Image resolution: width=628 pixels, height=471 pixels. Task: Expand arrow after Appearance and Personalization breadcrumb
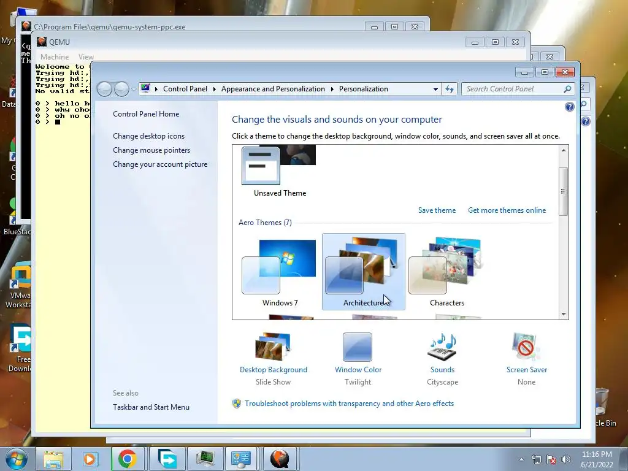coord(332,89)
